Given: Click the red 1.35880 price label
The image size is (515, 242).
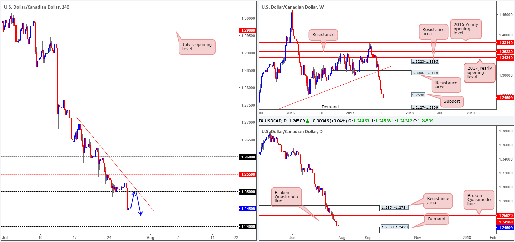Looking at the screenshot, I should point(505,52).
